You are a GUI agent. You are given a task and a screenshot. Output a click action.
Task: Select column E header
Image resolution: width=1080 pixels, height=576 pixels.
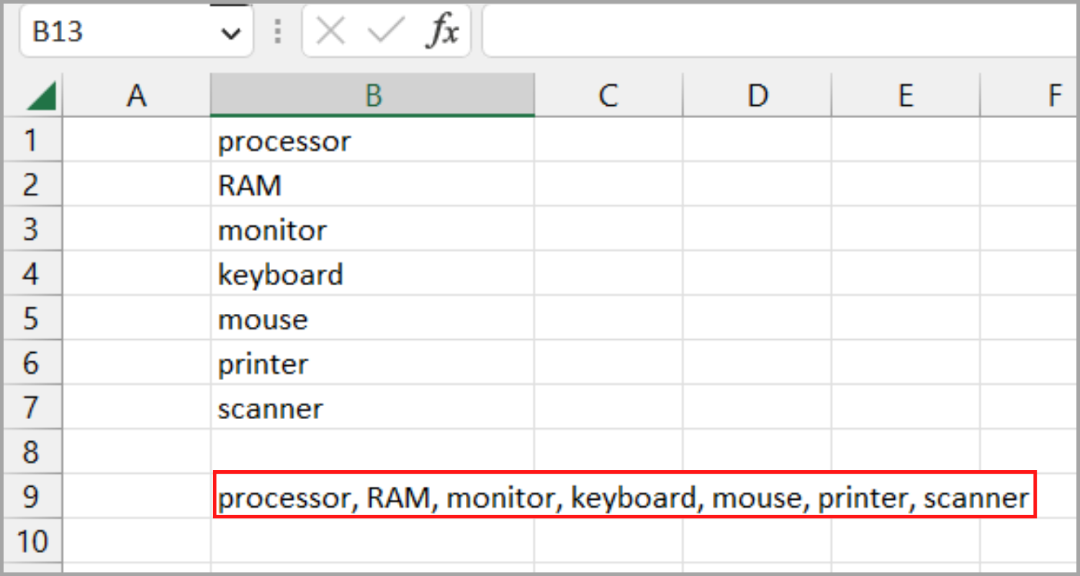(905, 96)
